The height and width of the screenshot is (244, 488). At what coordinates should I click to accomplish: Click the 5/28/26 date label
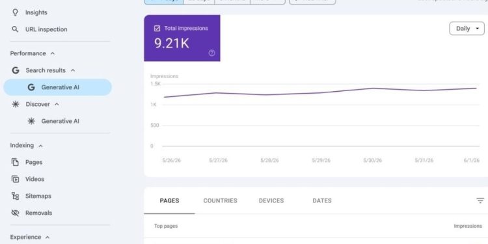click(269, 160)
